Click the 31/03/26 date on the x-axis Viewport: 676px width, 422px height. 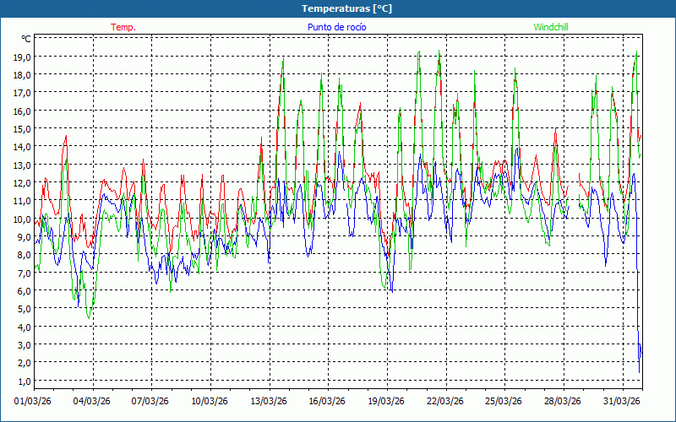coord(620,401)
